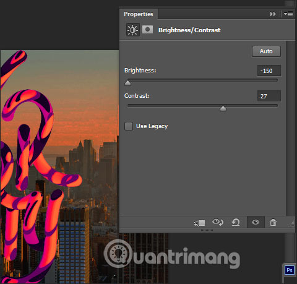
Task: Click the panel resize grip at bottom
Action: point(207,230)
